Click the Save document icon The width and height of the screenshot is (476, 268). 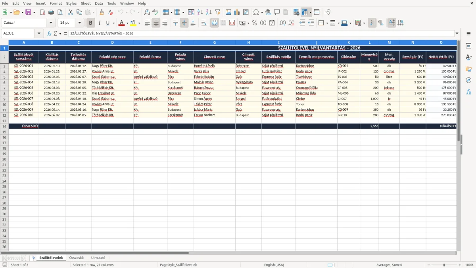click(28, 12)
